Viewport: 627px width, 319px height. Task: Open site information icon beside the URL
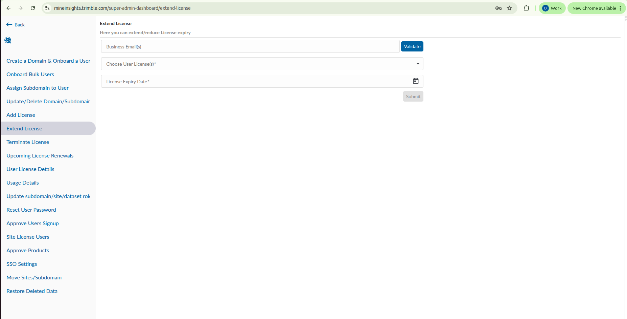point(47,8)
